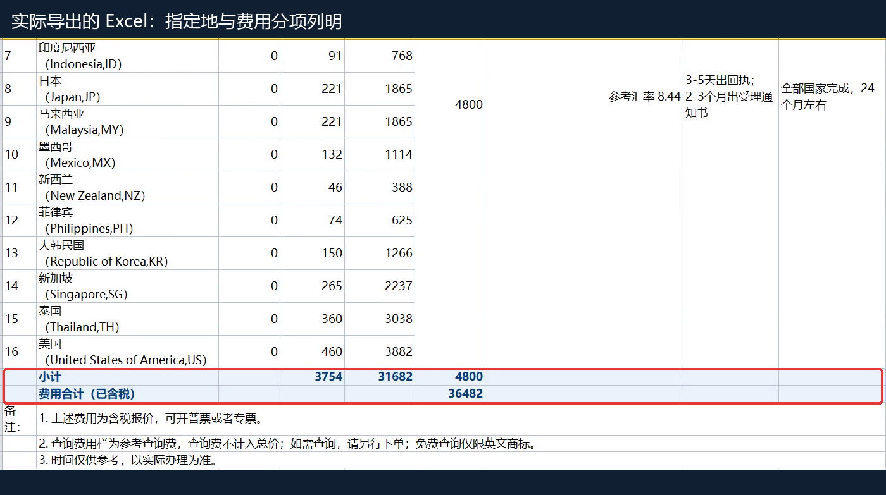The image size is (886, 495).
Task: Click note 2 about 查询费用栏
Action: point(461,444)
